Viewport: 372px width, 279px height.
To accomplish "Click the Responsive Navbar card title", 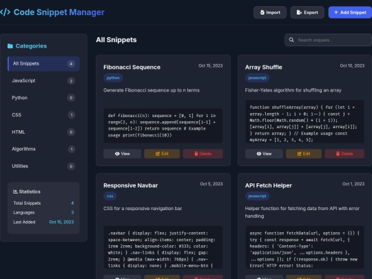I will pos(130,185).
